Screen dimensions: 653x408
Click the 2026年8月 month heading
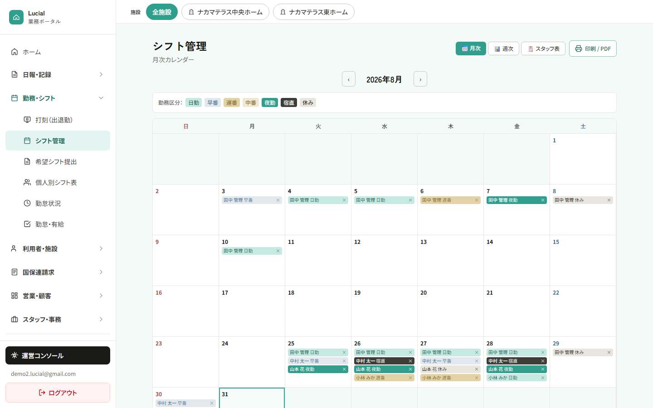[x=384, y=79]
